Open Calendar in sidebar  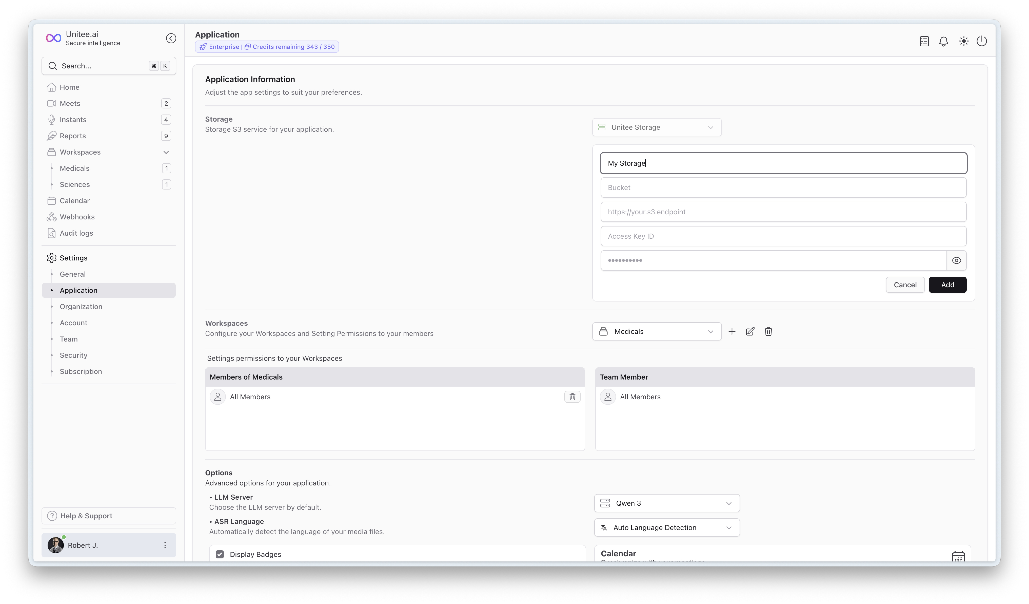coord(109,201)
